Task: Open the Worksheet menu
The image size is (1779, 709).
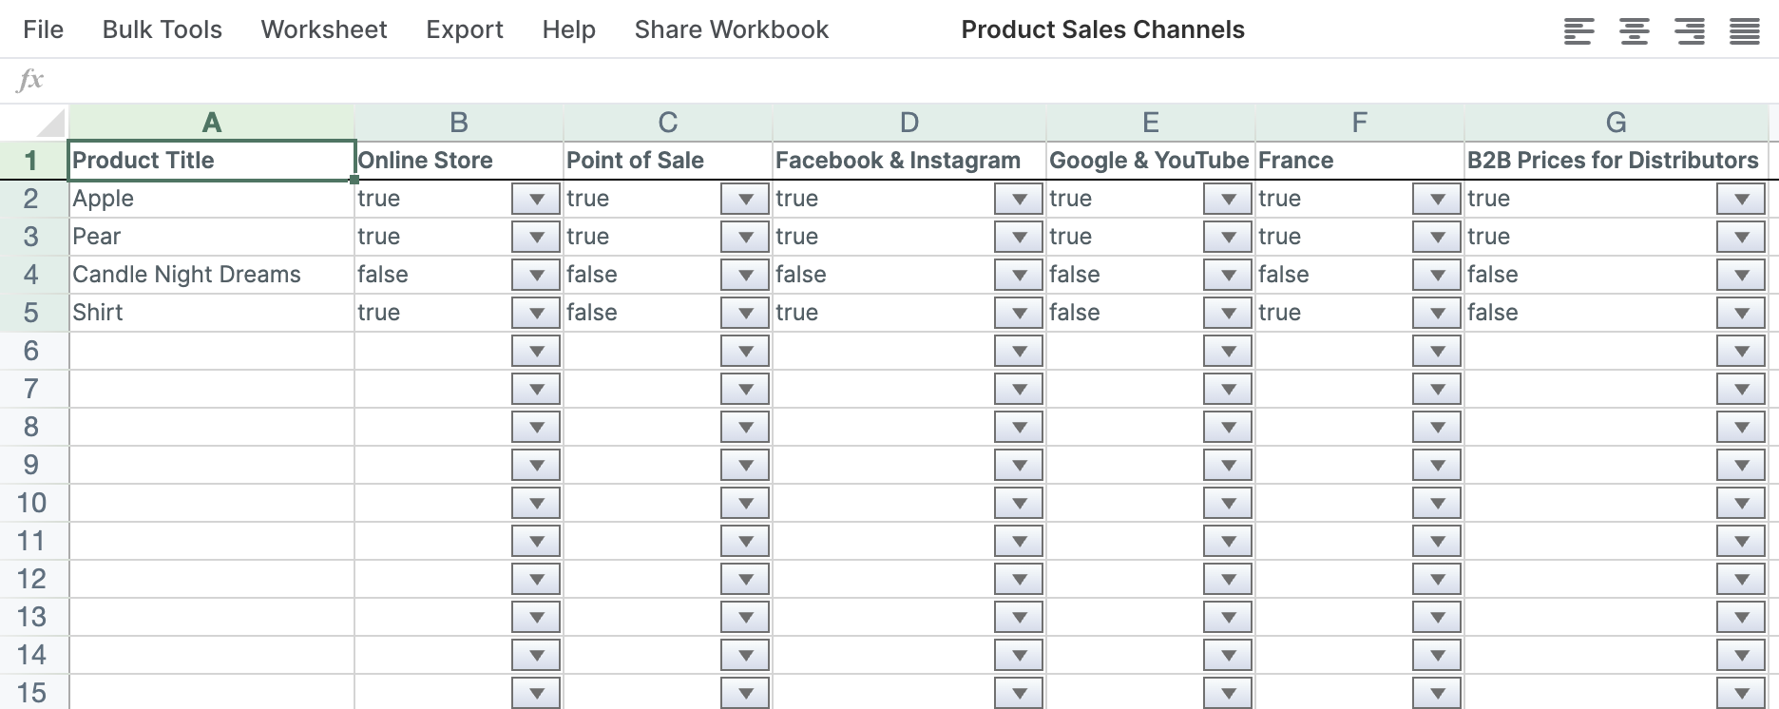Action: (323, 29)
